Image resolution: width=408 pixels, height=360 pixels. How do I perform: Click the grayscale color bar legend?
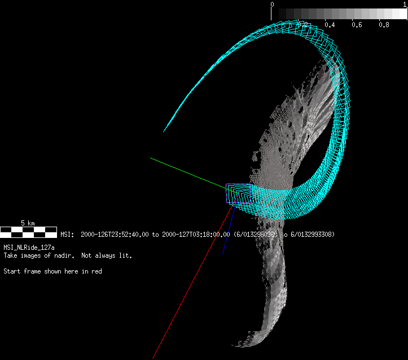[339, 14]
